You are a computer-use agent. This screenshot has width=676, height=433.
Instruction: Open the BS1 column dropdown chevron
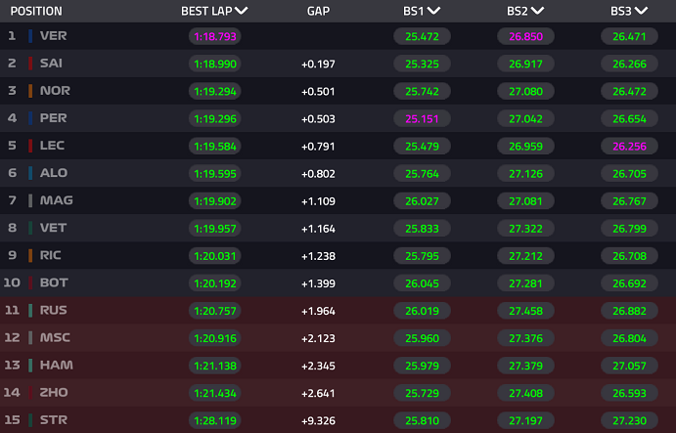[x=433, y=11]
